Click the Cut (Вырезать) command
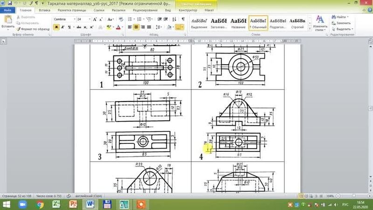Image resolution: width=373 pixels, height=210 pixels. (26, 17)
